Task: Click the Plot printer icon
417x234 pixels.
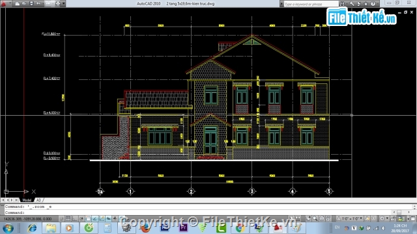Action: (58, 4)
